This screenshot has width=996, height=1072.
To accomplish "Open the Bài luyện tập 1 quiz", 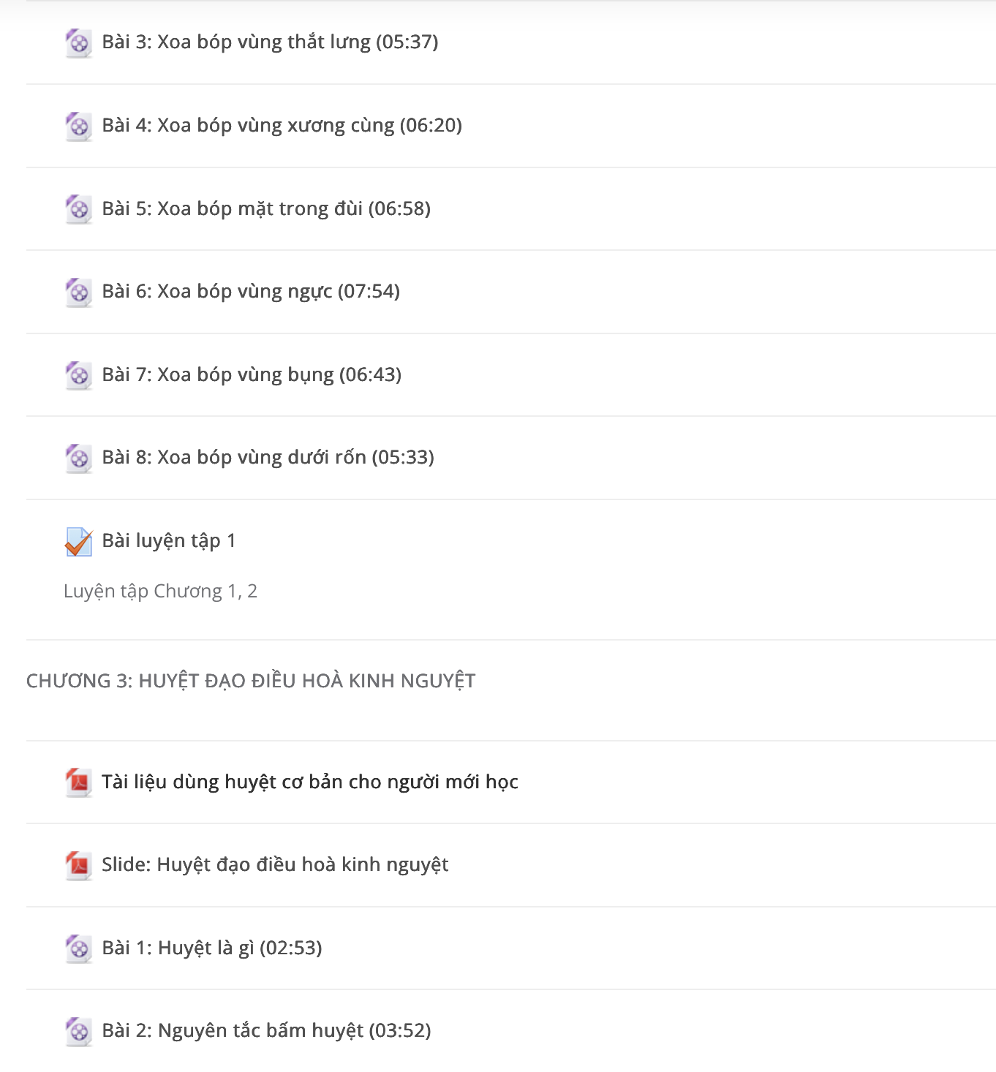I will (169, 540).
